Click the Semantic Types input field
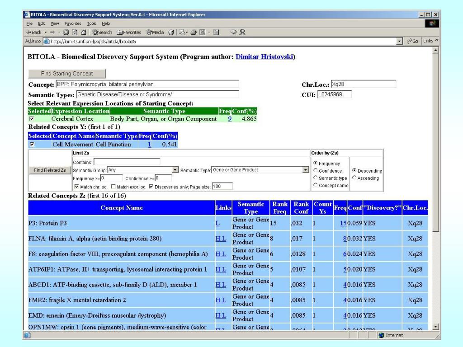The width and height of the screenshot is (463, 347). coord(157,94)
